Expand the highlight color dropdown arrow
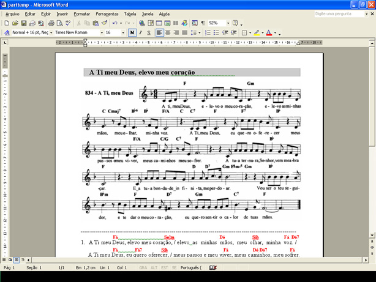 coord(263,32)
